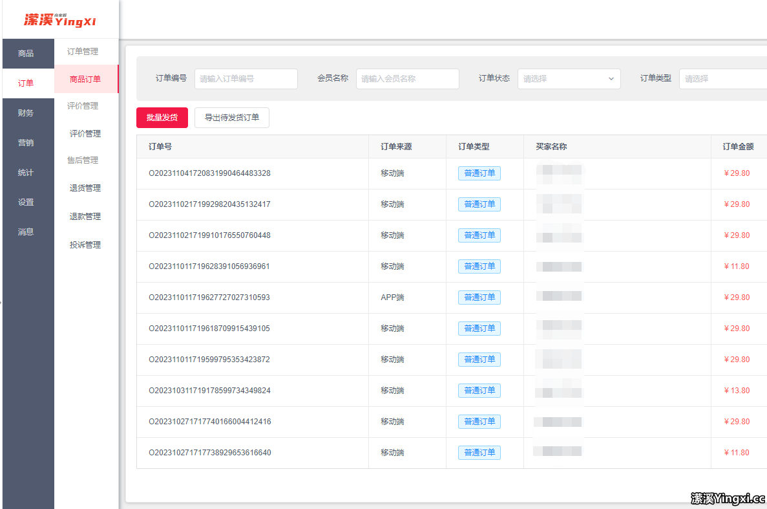Click the 普通订单 tag on the first order
767x509 pixels.
tap(479, 173)
